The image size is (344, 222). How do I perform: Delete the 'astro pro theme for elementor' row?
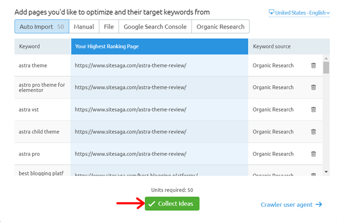313,87
